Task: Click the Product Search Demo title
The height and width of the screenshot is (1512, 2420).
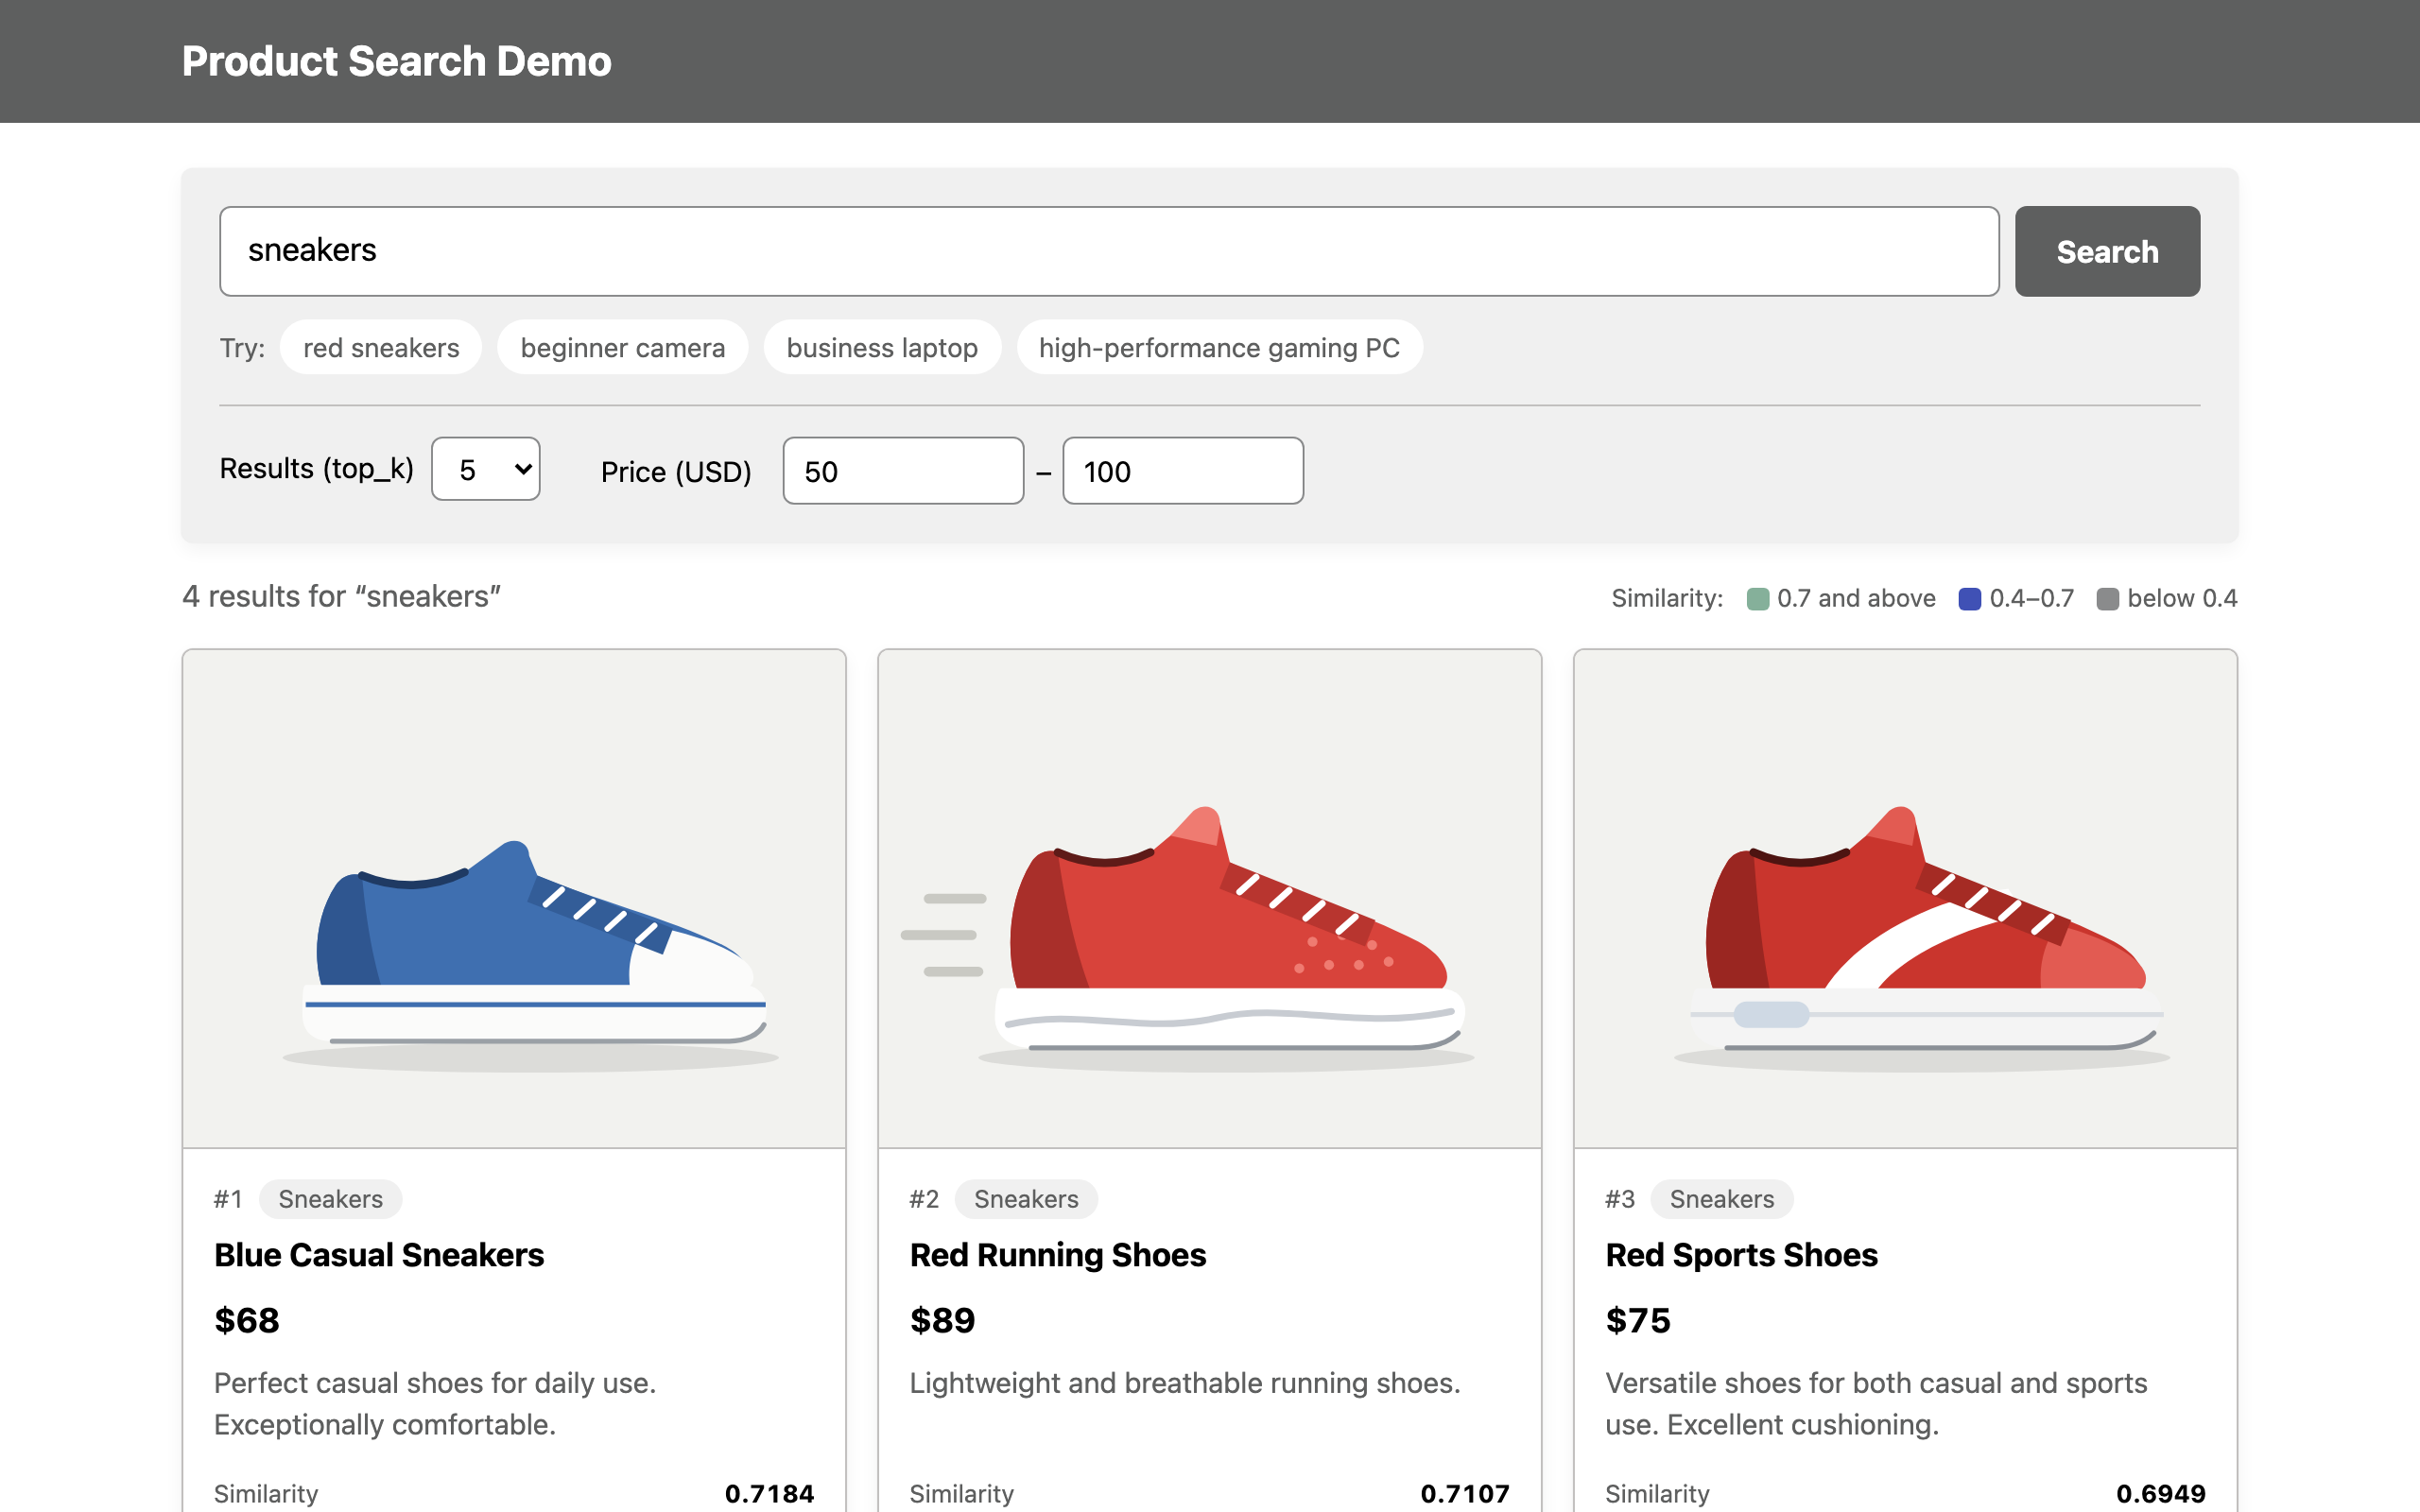Action: pyautogui.click(x=396, y=61)
